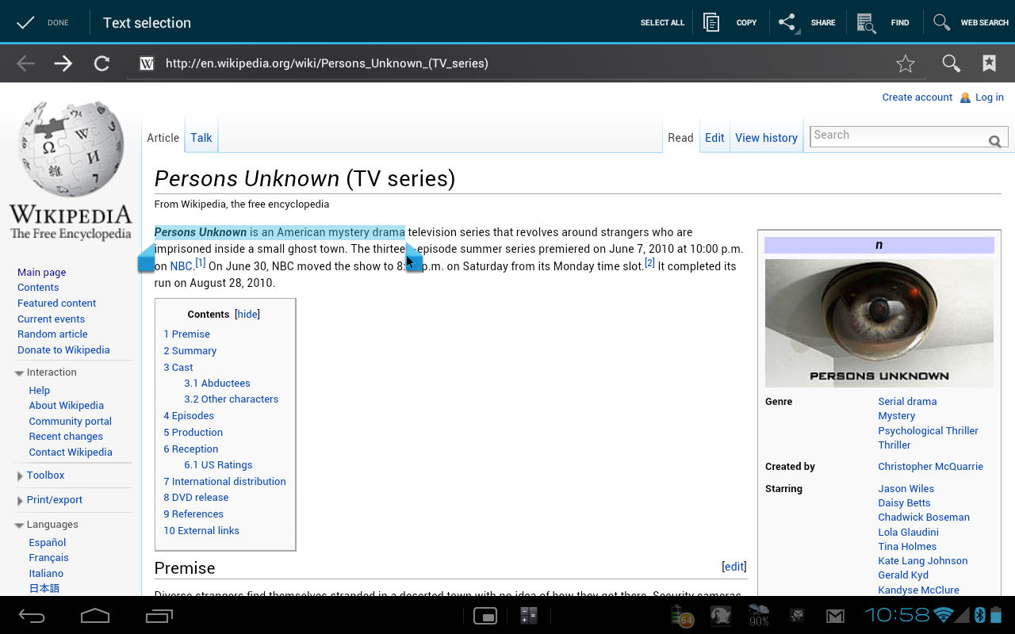
Task: Open the Edit tab
Action: pos(714,138)
